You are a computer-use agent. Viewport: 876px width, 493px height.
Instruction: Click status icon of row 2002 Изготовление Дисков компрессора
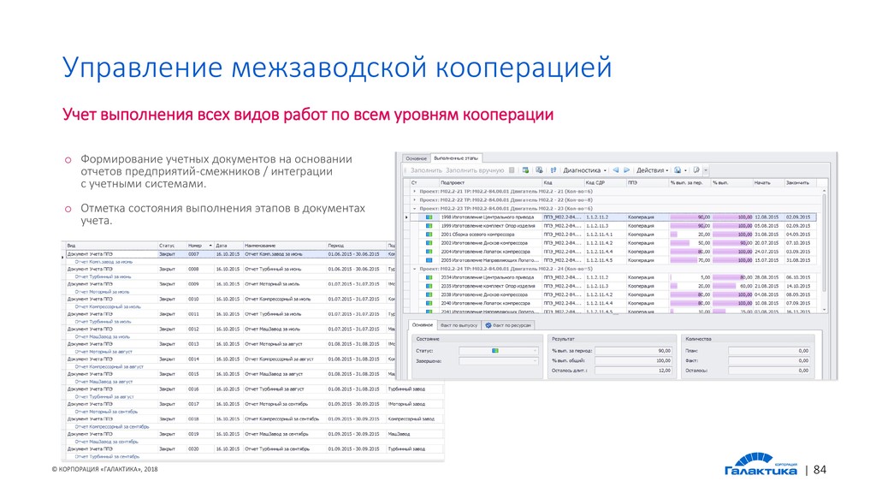429,243
